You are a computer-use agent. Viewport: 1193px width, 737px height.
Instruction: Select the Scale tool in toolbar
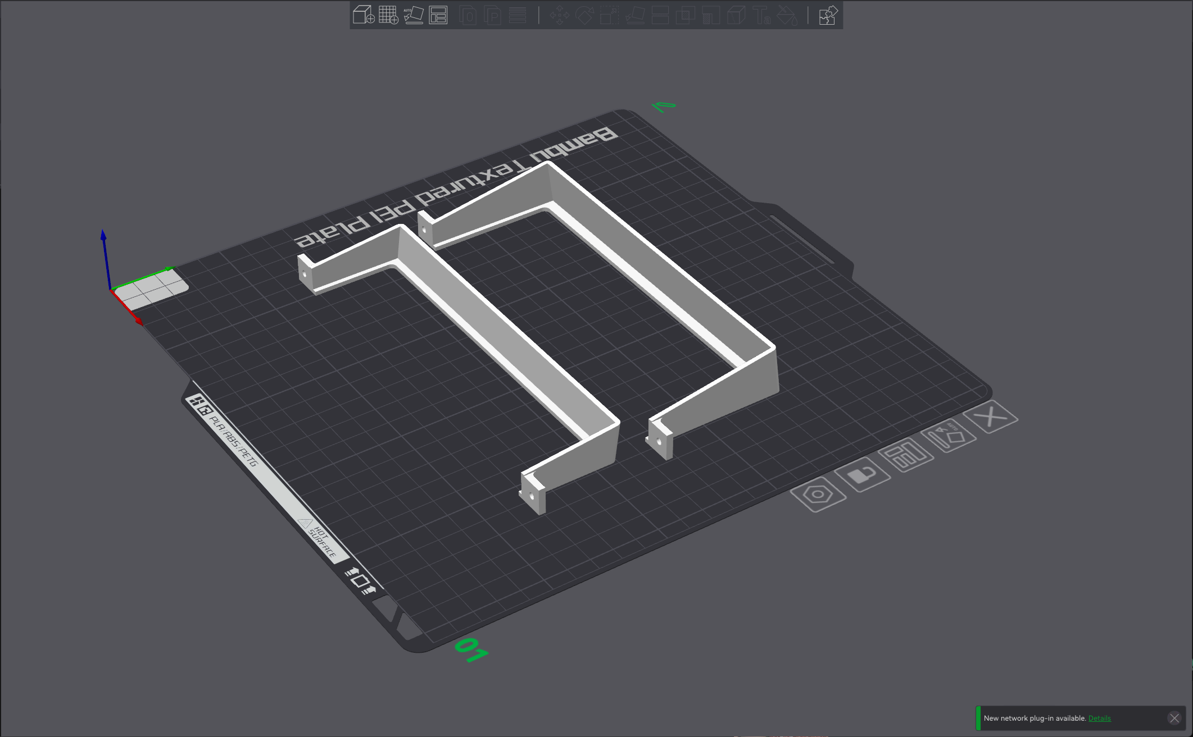[609, 15]
